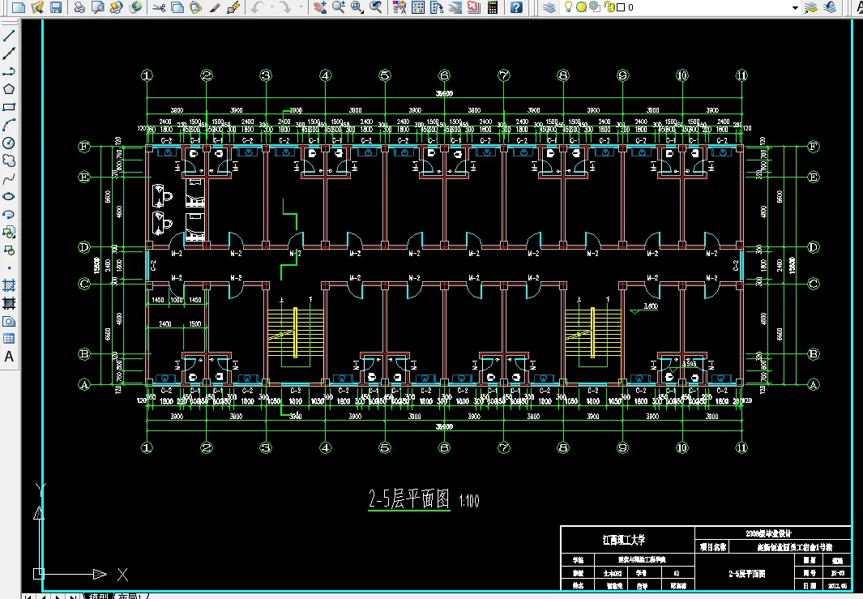Select the 2008级毕业设计 title block text
This screenshot has width=863, height=599.
[x=768, y=533]
